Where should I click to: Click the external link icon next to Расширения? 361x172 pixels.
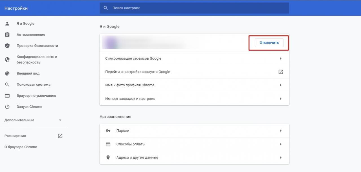click(x=60, y=136)
